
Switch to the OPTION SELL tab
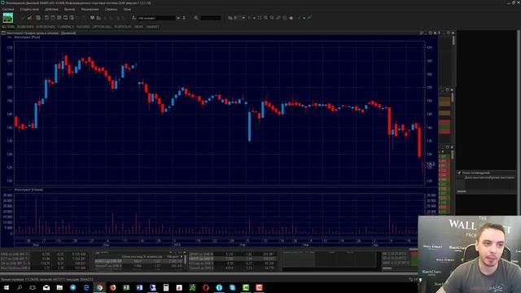tap(102, 27)
